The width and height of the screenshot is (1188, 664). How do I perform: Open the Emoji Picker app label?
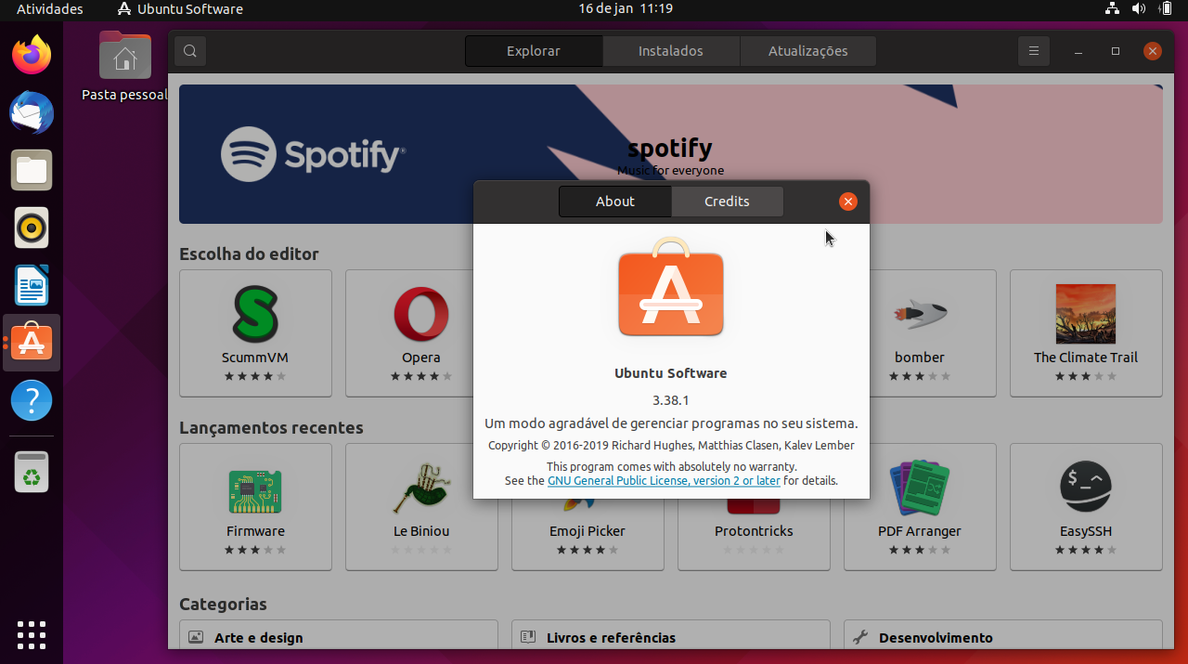[588, 531]
